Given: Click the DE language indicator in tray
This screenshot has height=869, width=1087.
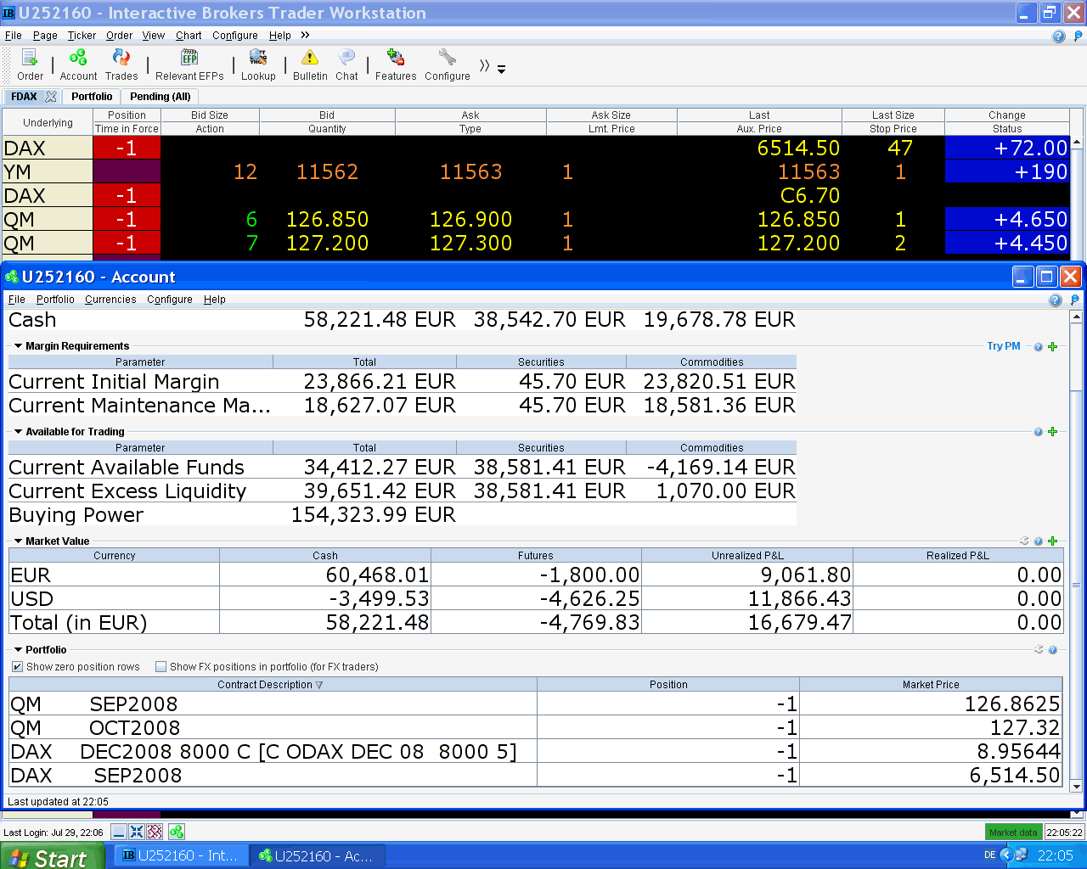Looking at the screenshot, I should pyautogui.click(x=989, y=855).
